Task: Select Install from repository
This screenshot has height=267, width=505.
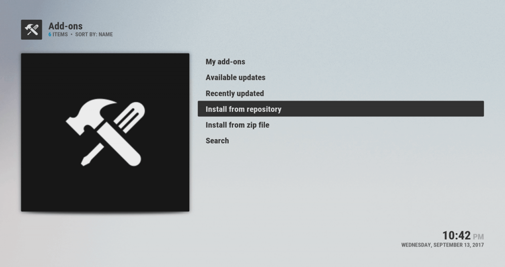Action: tap(243, 109)
